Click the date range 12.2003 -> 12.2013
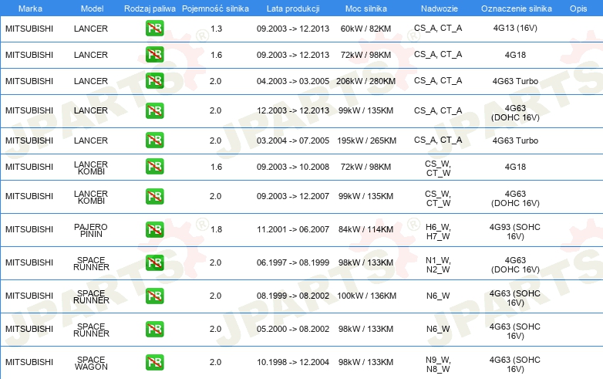The height and width of the screenshot is (379, 603). [293, 110]
